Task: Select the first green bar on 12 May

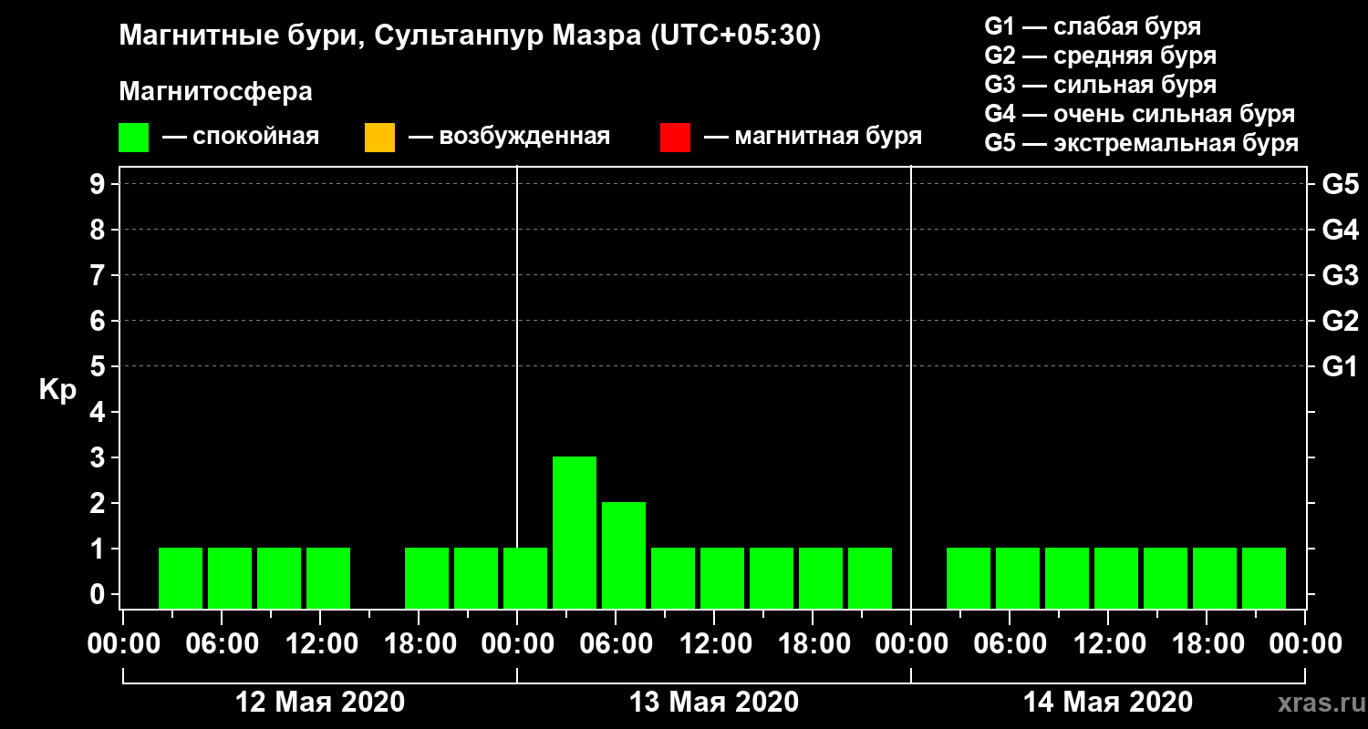Action: (x=181, y=578)
